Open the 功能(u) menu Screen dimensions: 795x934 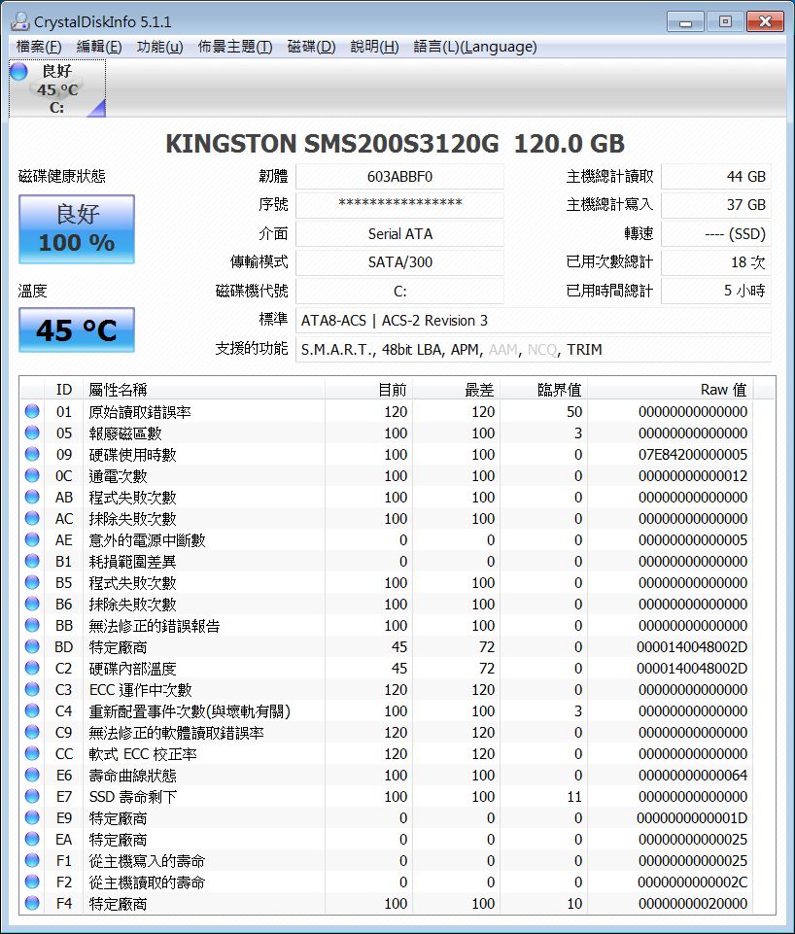click(159, 47)
